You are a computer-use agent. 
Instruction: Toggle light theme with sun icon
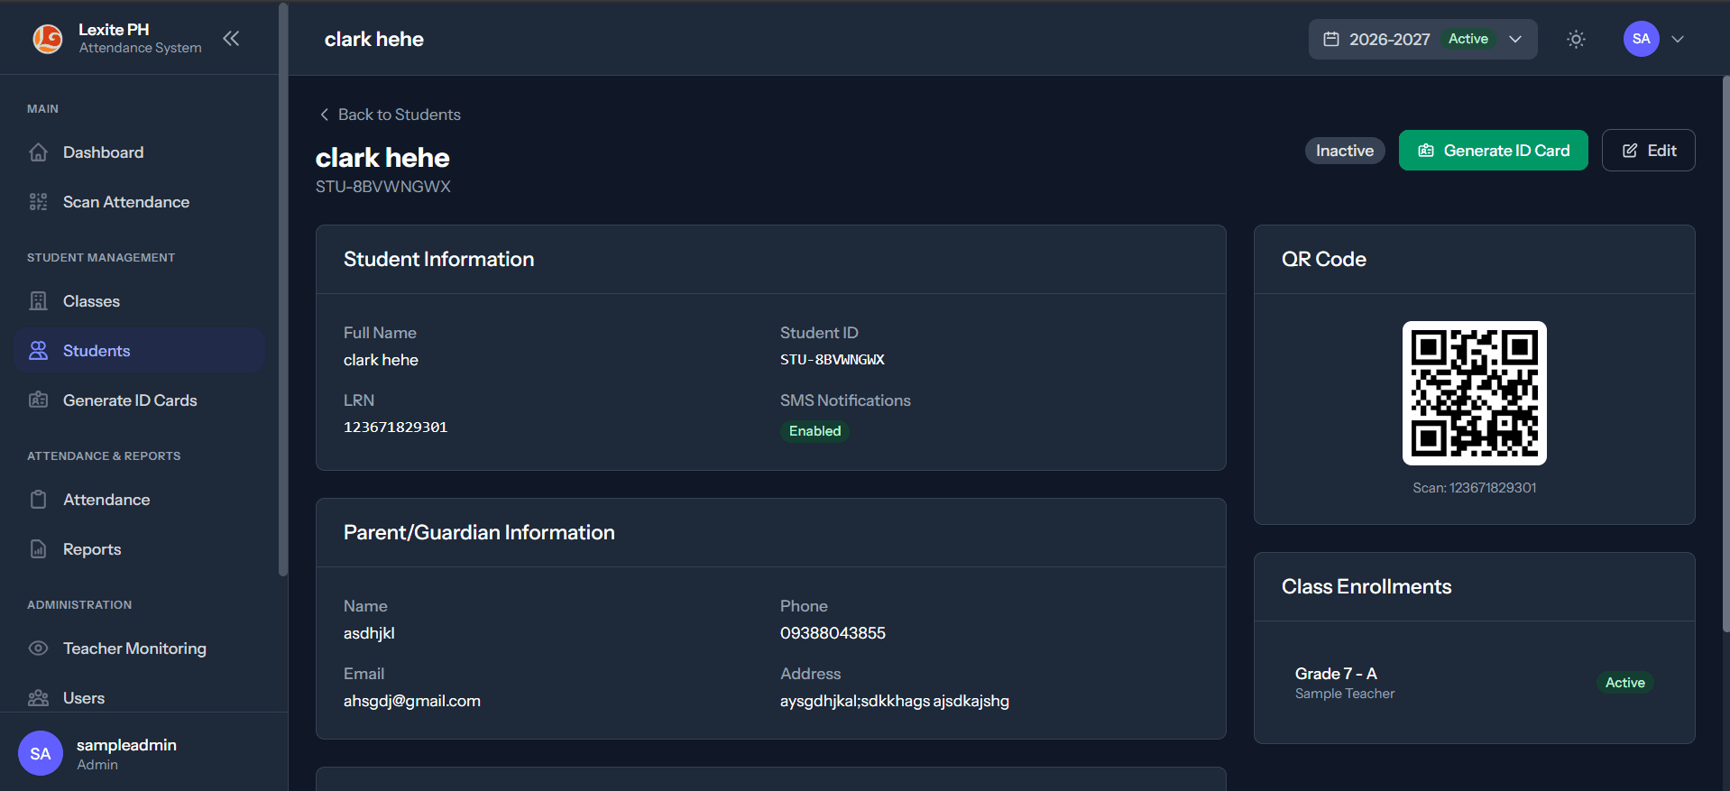(1576, 39)
